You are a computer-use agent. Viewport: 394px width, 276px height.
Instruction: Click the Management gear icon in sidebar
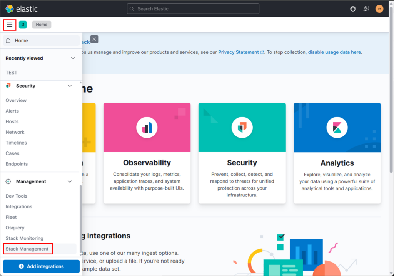(8, 181)
